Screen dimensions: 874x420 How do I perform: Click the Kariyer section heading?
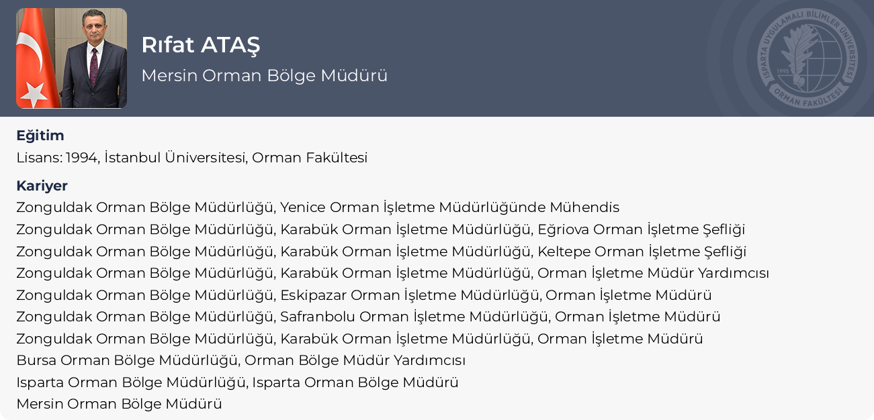click(42, 186)
